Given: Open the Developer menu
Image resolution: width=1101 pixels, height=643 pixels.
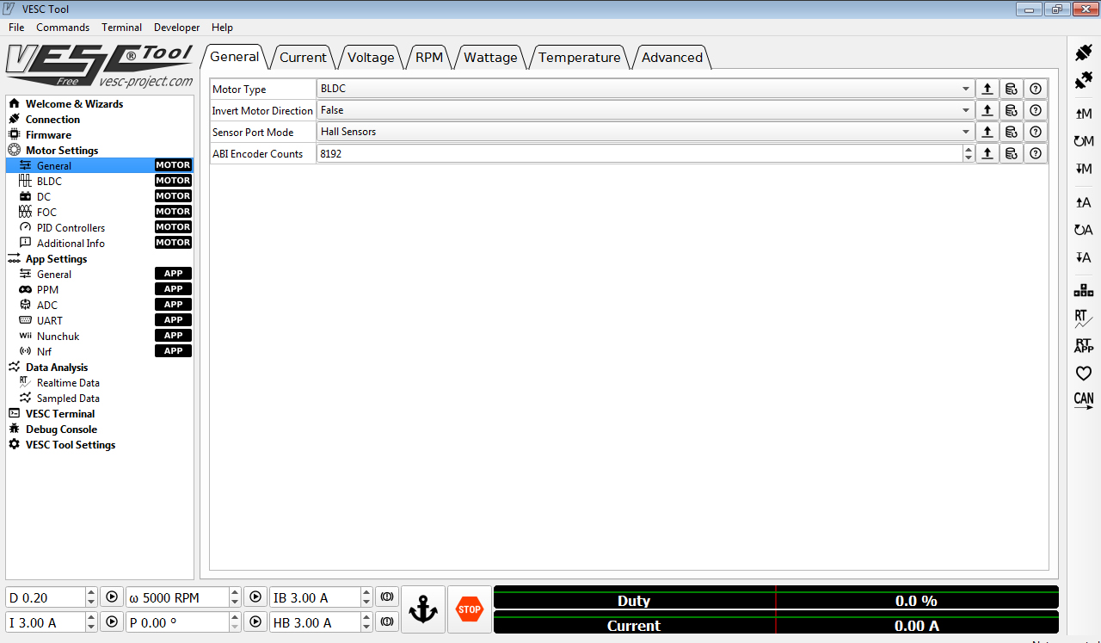Looking at the screenshot, I should (176, 28).
